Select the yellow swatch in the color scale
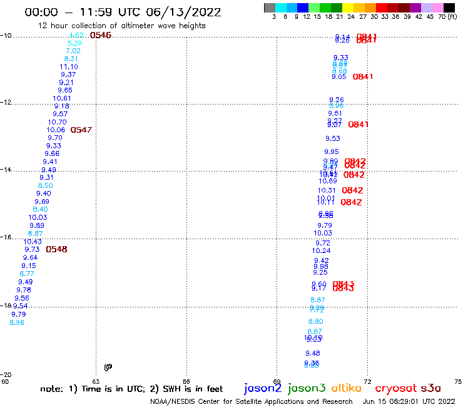 point(348,8)
